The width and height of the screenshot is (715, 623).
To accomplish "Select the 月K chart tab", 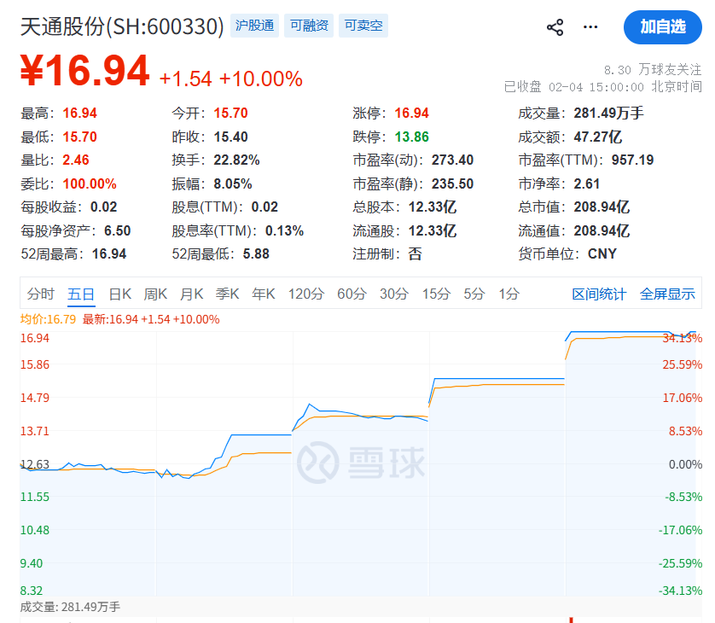I will point(191,294).
